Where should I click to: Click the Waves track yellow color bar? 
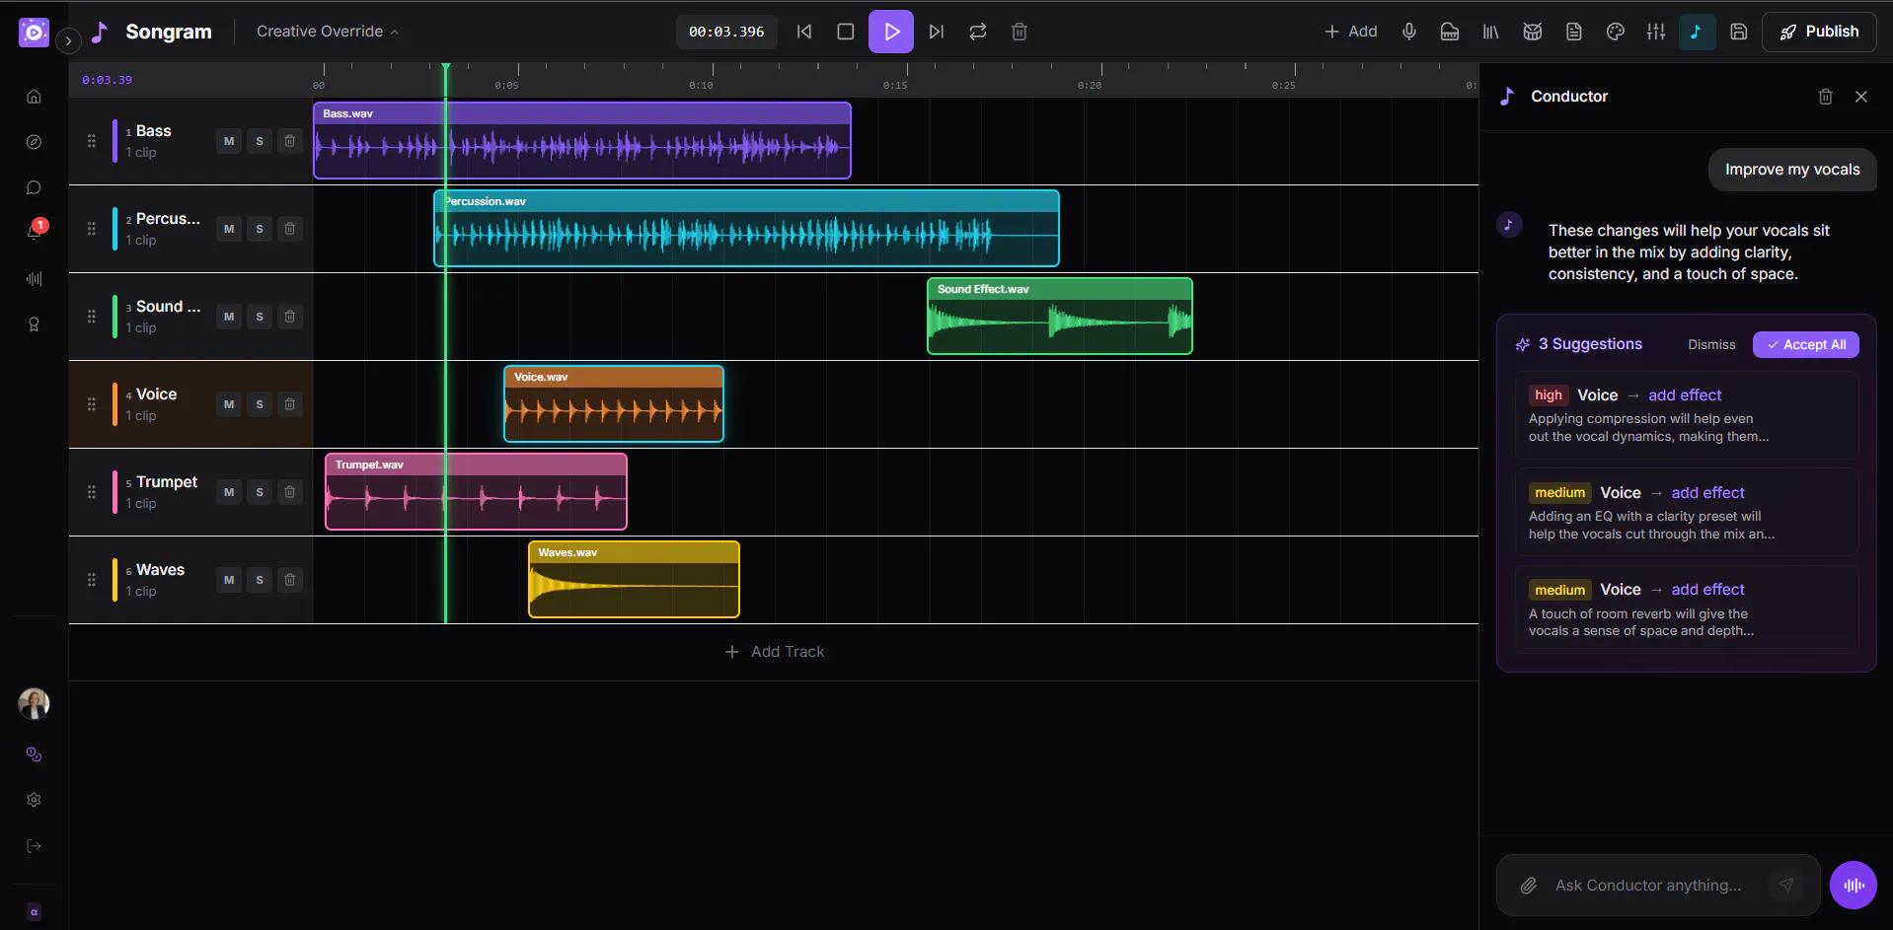click(114, 580)
